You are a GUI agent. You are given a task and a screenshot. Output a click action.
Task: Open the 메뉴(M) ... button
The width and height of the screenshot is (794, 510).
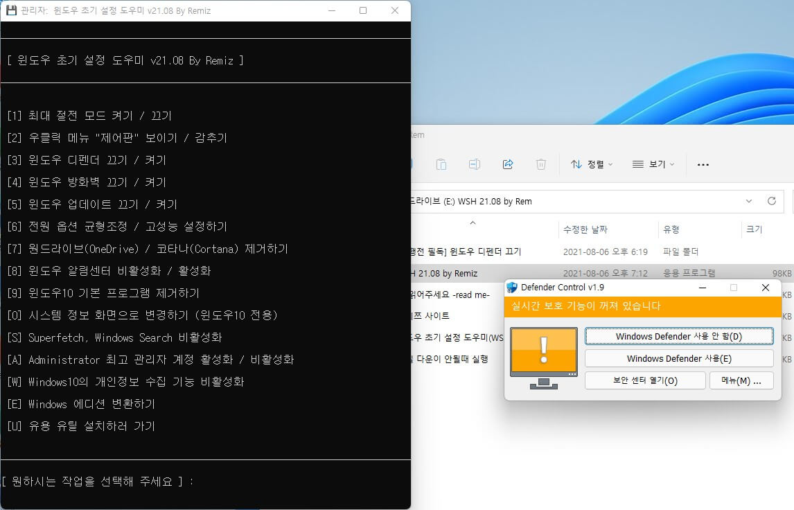coord(741,380)
